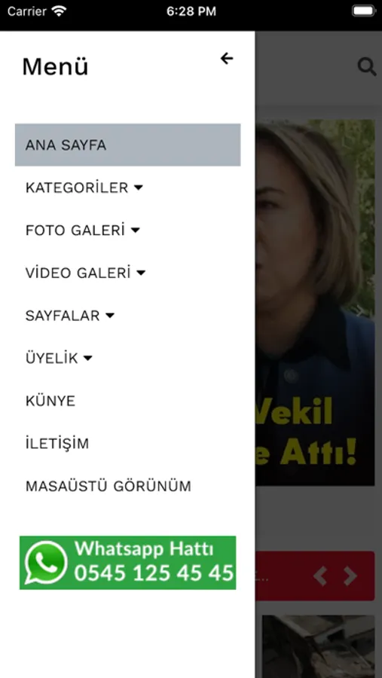Open the featured news image of woman

tap(315, 303)
